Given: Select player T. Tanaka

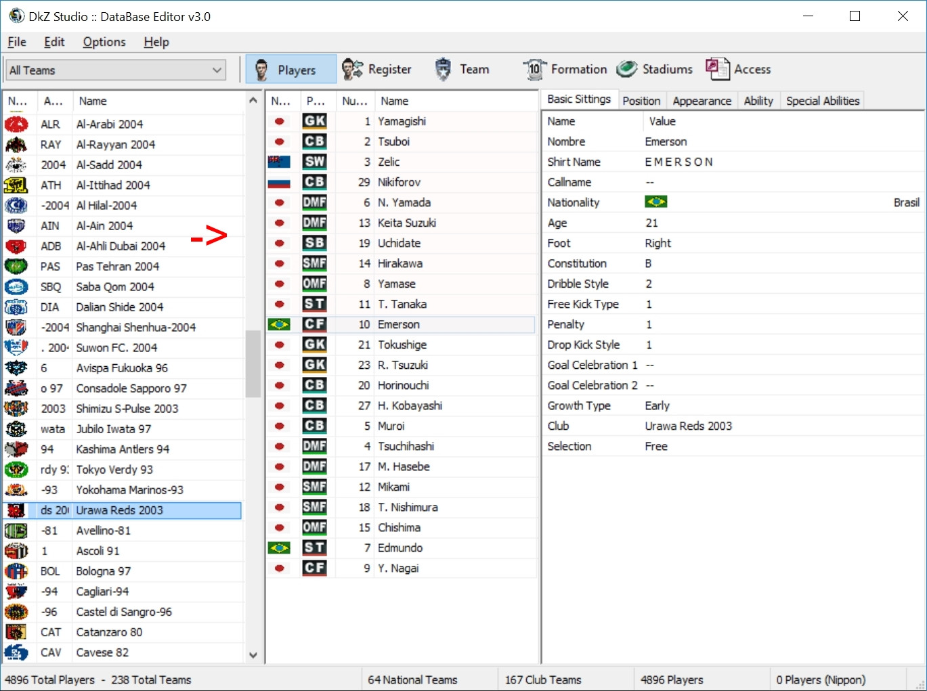Looking at the screenshot, I should (401, 304).
